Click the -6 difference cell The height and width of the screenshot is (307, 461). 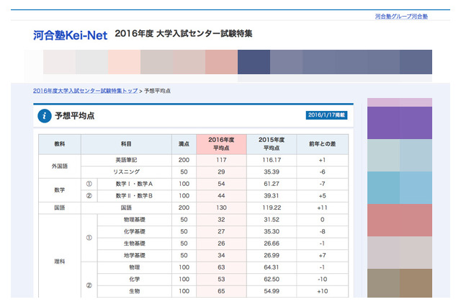coord(322,172)
